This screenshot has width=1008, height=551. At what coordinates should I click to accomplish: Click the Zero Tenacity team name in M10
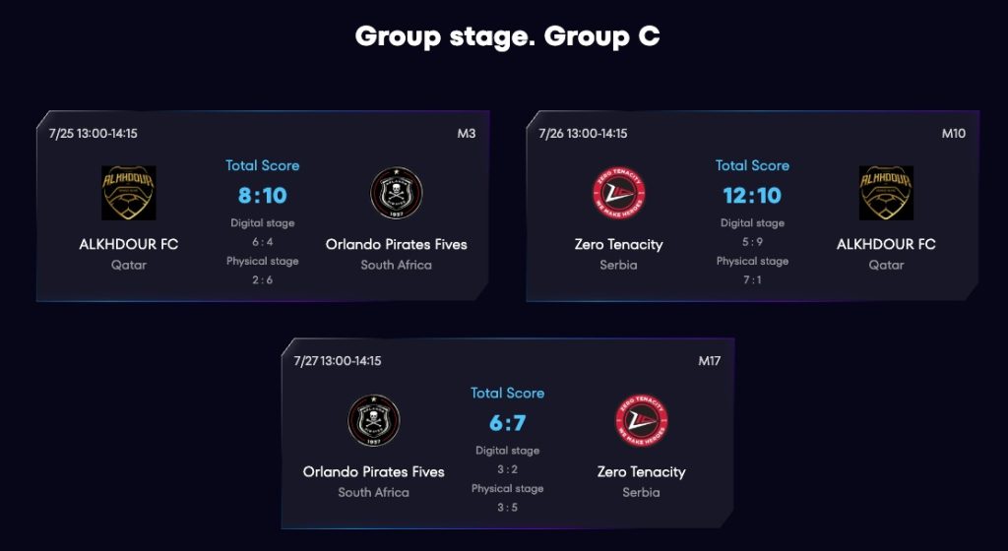click(618, 245)
